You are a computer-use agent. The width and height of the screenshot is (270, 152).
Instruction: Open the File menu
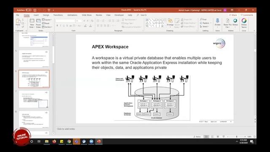point(18,15)
